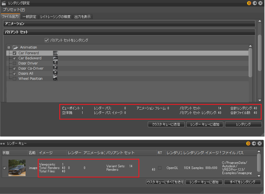Image resolution: width=265 pixels, height=194 pixels.
Task: Click the Car Backward variant thumbnail icon
Action: (x=55, y=58)
